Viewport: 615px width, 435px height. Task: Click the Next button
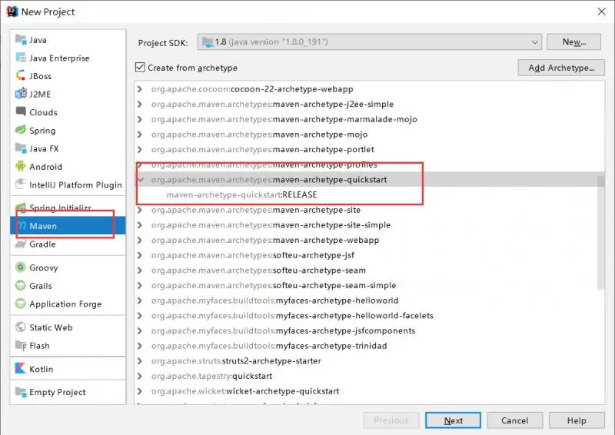(x=453, y=420)
